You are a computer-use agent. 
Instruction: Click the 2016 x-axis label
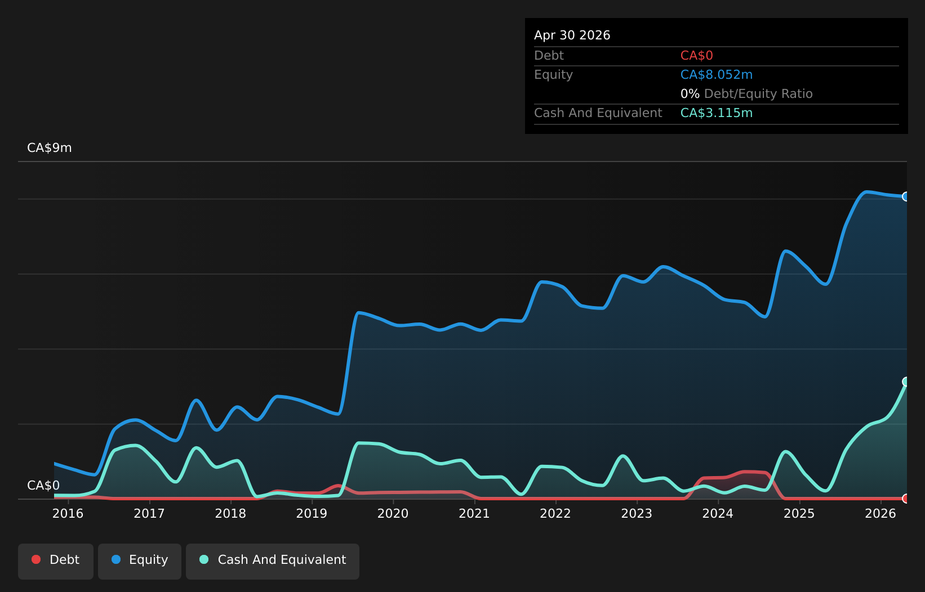68,513
